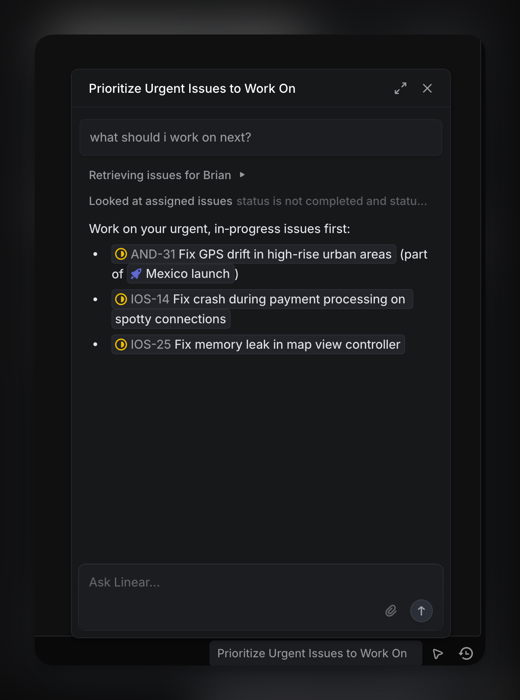Image resolution: width=520 pixels, height=700 pixels.
Task: Open the "Fix GPS drift" issue link
Action: pyautogui.click(x=285, y=254)
